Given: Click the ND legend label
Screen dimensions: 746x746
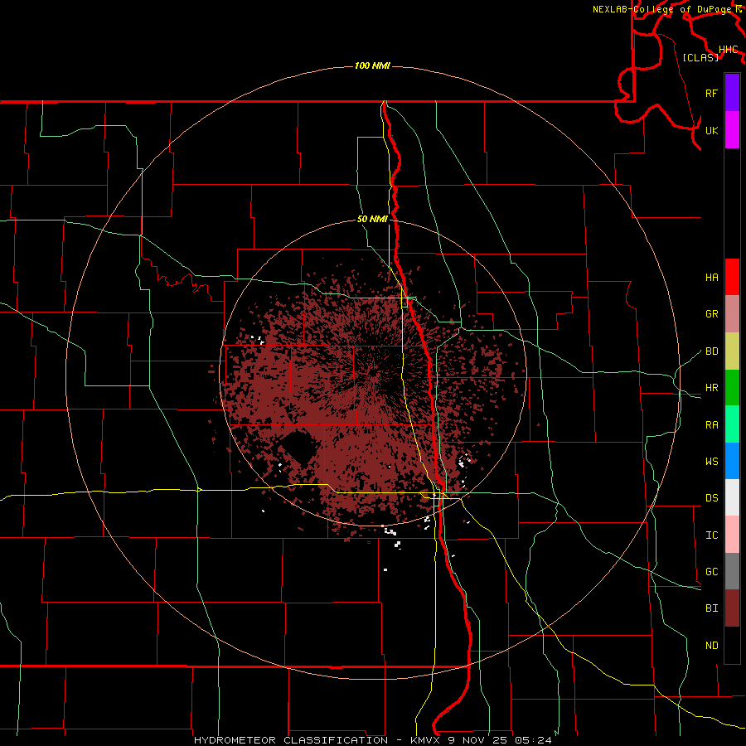Looking at the screenshot, I should (711, 645).
